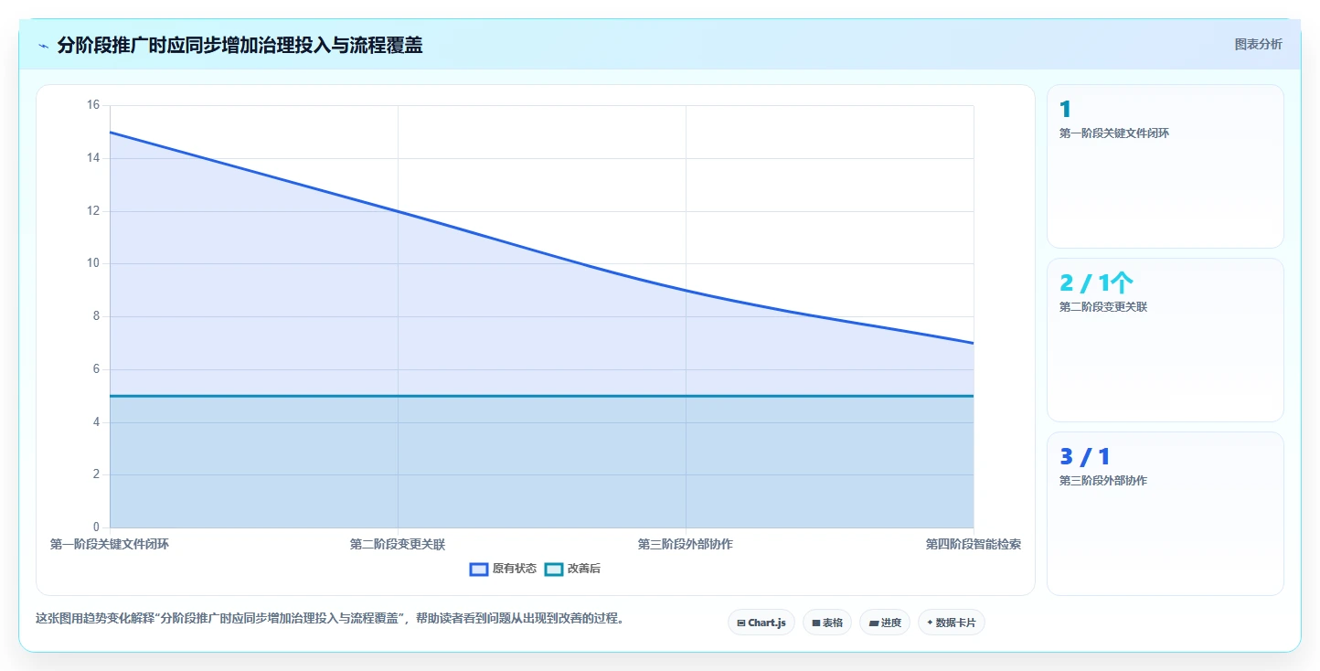Click the value '2 / 1个' in card
Screen dimensions: 1320x671
1096,283
